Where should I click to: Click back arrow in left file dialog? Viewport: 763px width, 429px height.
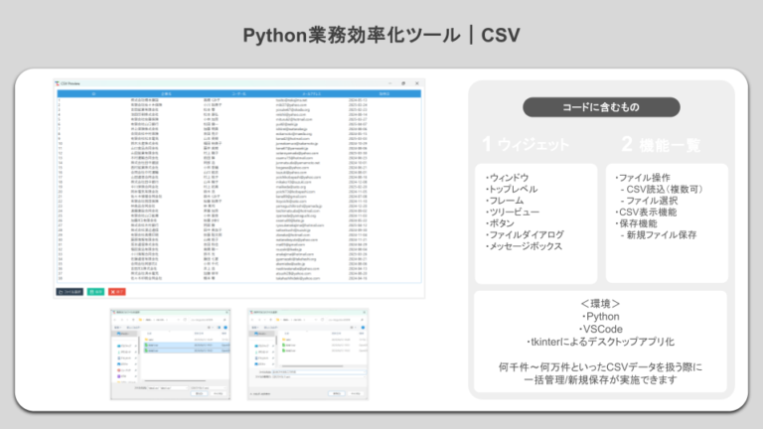pos(116,321)
